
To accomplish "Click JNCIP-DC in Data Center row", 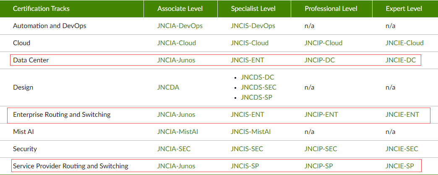I will pos(320,60).
